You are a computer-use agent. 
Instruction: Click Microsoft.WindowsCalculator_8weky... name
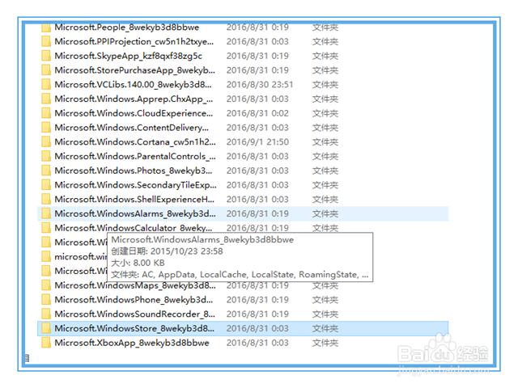[134, 228]
